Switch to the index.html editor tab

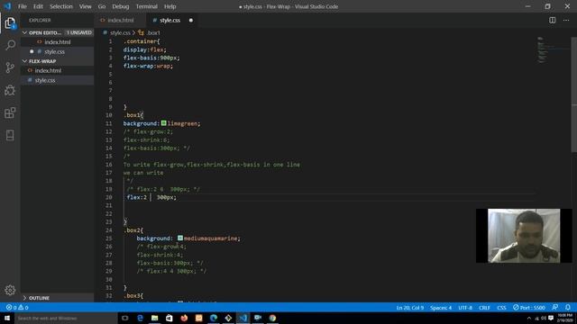point(120,20)
